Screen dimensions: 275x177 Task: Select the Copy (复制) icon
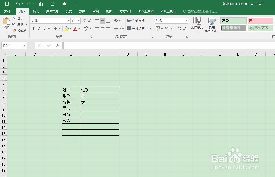pos(14,24)
